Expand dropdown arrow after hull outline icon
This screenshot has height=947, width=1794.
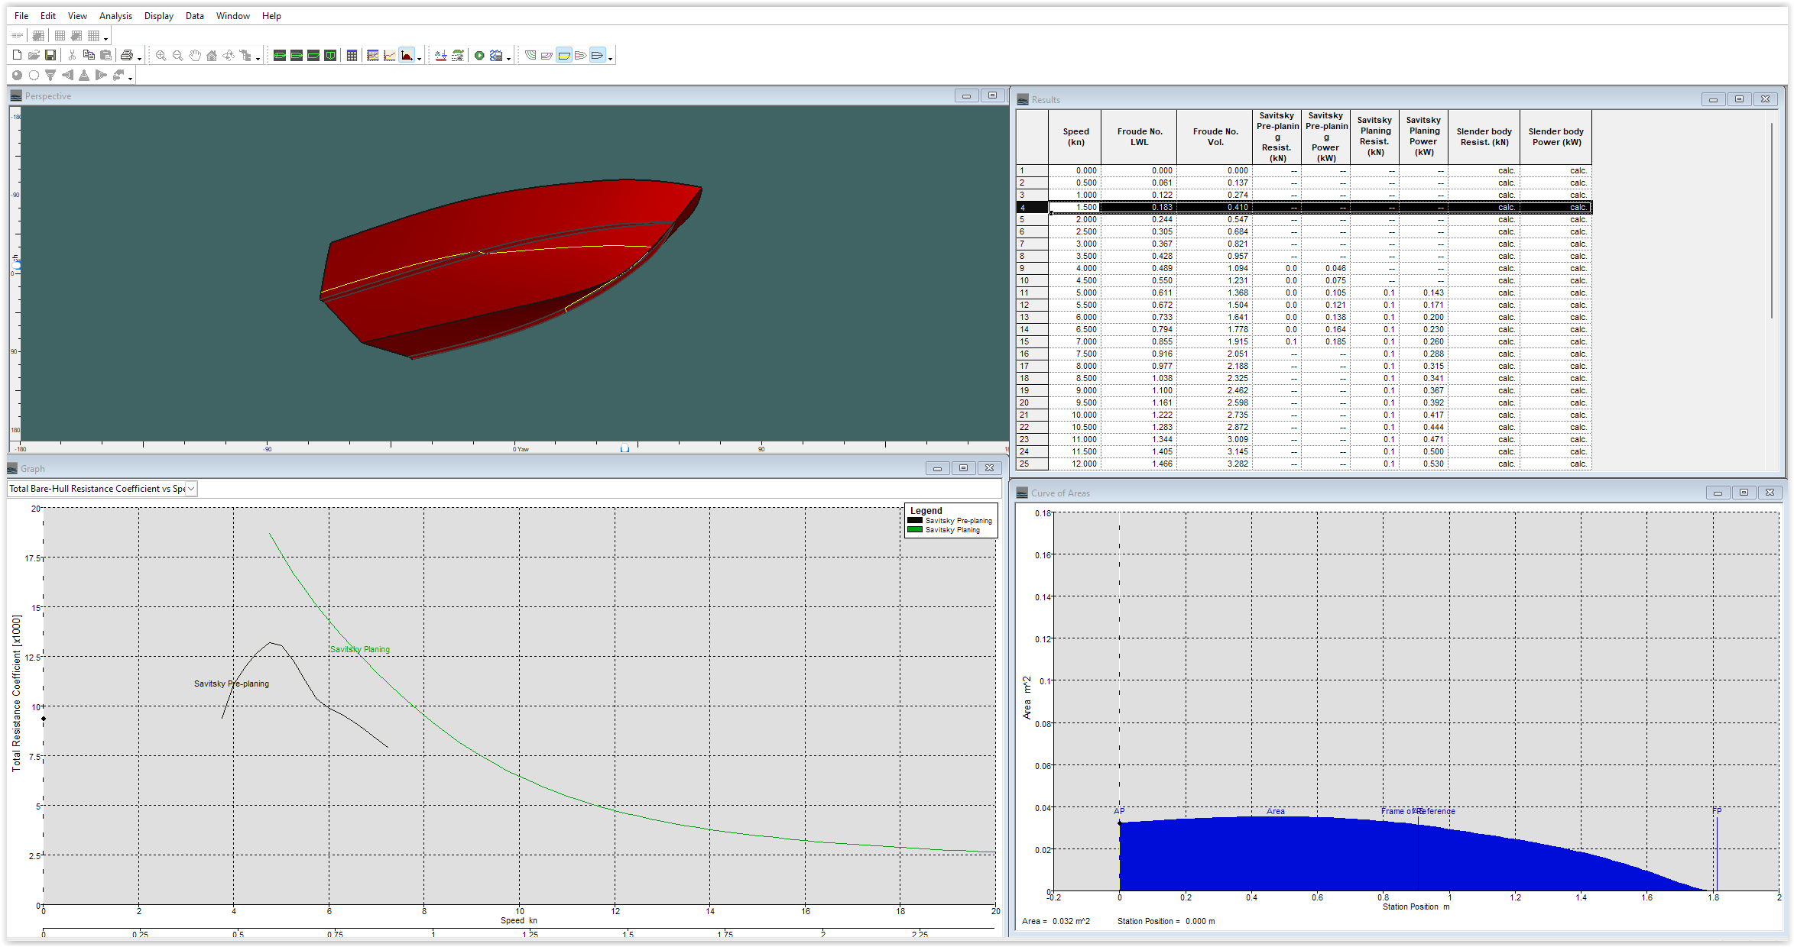(610, 58)
